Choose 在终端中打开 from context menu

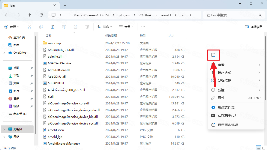pos(228,115)
